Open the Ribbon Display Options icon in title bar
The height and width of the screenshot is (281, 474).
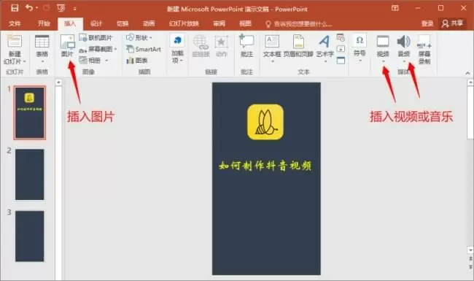pyautogui.click(x=395, y=8)
